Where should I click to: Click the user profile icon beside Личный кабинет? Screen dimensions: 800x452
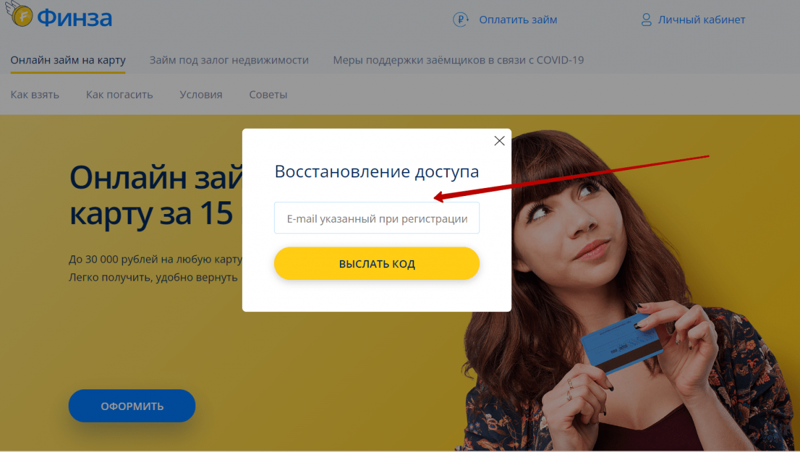click(x=646, y=20)
